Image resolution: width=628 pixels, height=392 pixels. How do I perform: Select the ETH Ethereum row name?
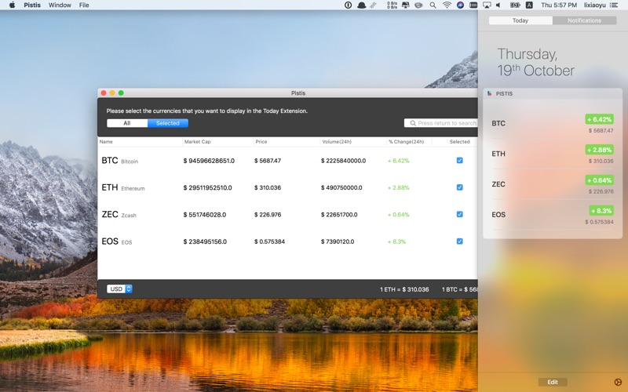123,187
